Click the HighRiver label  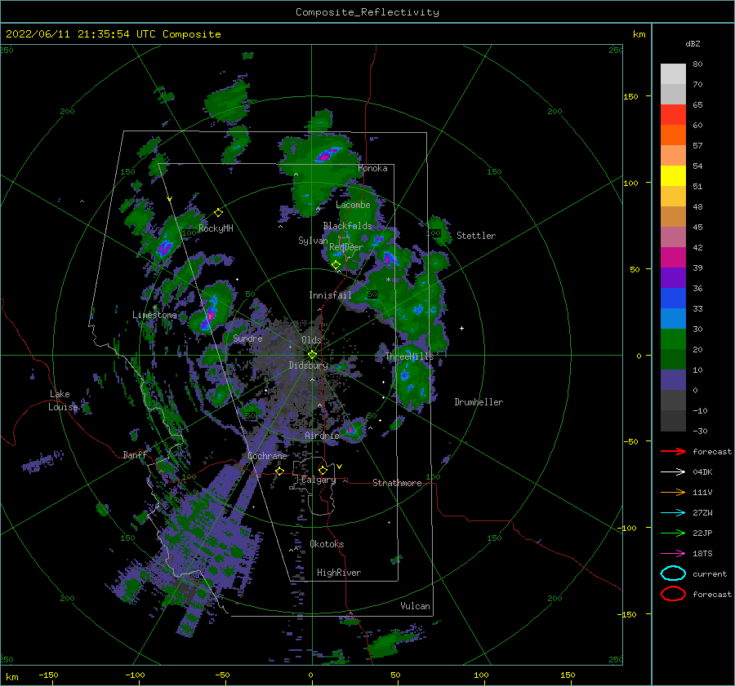339,573
